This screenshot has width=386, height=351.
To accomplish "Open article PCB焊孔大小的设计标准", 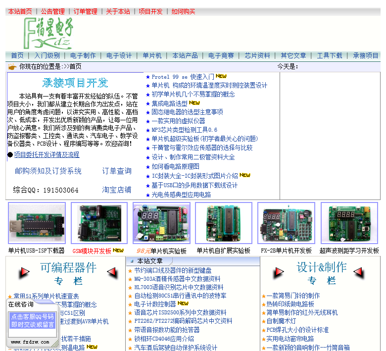I will (297, 330).
